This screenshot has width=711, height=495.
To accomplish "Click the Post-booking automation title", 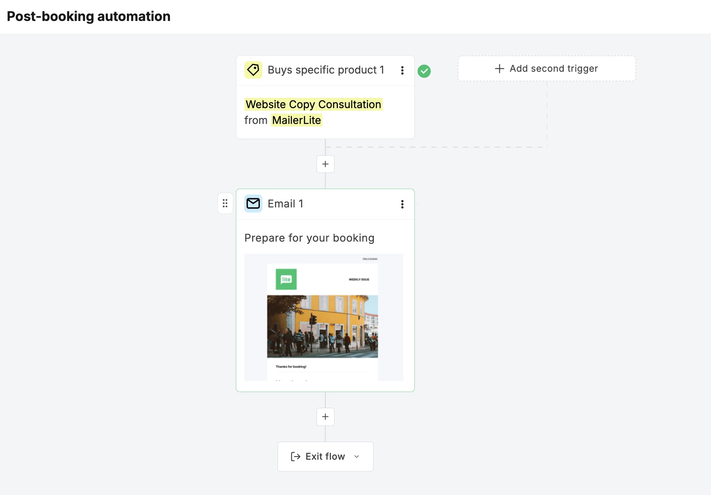I will (89, 17).
